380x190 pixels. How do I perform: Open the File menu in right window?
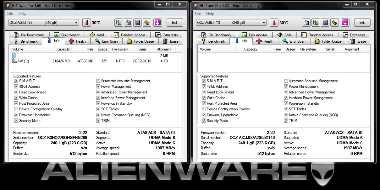[x=198, y=13]
